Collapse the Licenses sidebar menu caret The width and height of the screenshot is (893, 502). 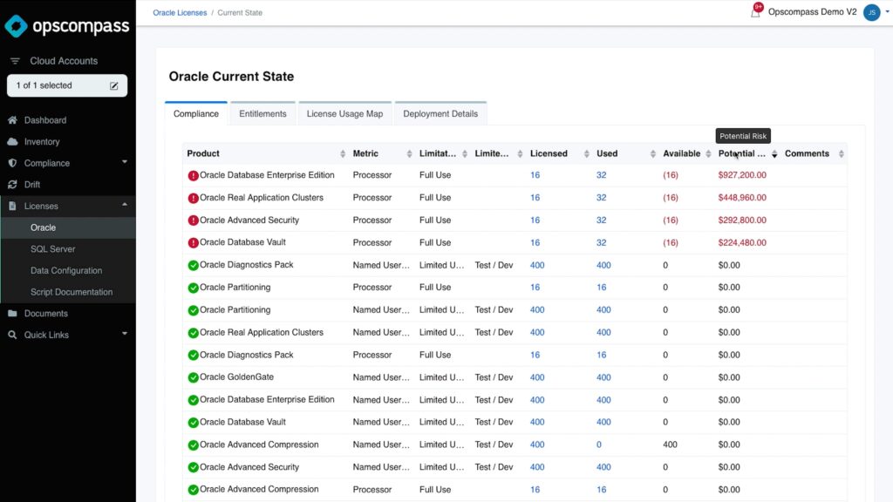tap(125, 205)
